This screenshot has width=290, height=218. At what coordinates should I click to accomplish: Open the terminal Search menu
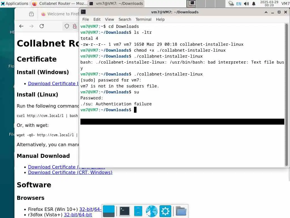[x=125, y=19]
